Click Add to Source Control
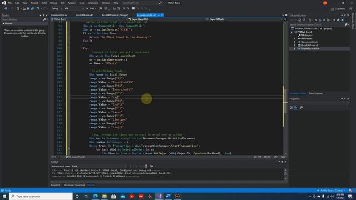The image size is (356, 200). (332, 191)
